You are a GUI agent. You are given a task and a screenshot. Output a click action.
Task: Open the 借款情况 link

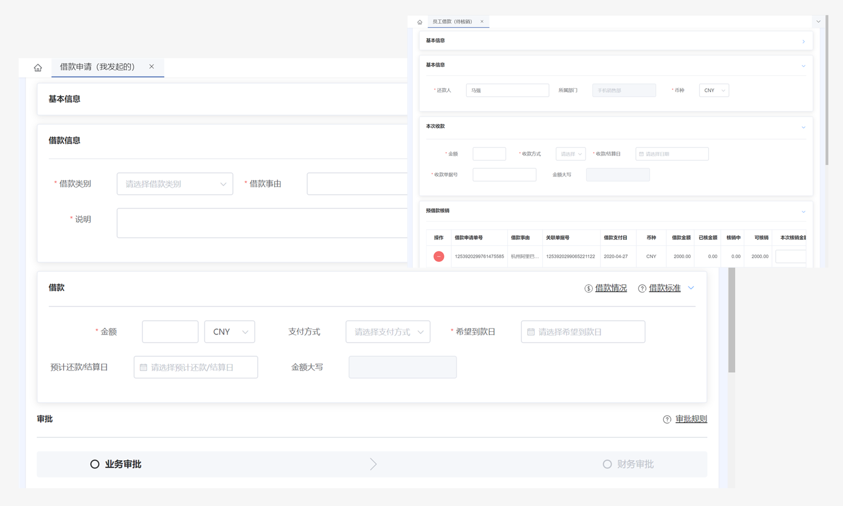[611, 288]
